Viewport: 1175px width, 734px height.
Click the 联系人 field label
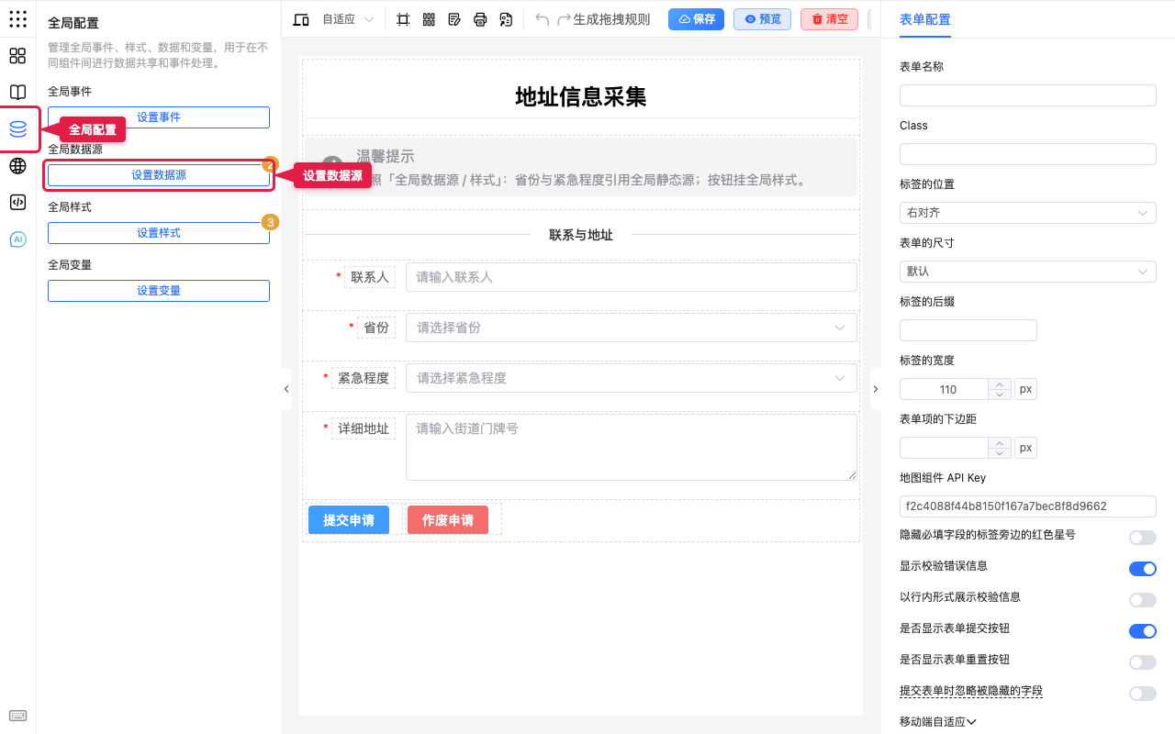[x=370, y=277]
